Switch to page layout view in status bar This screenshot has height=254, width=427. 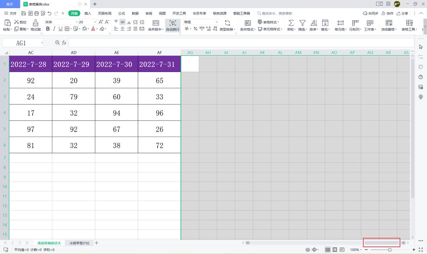click(335, 250)
